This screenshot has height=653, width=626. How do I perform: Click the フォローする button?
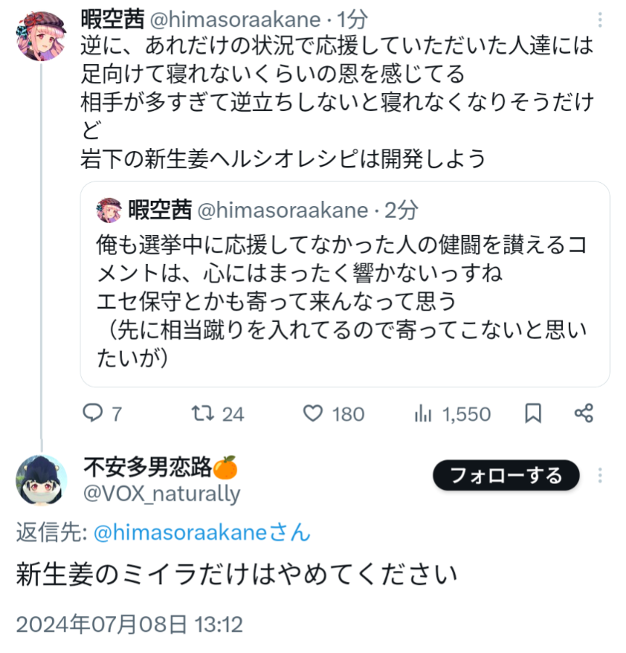[506, 476]
